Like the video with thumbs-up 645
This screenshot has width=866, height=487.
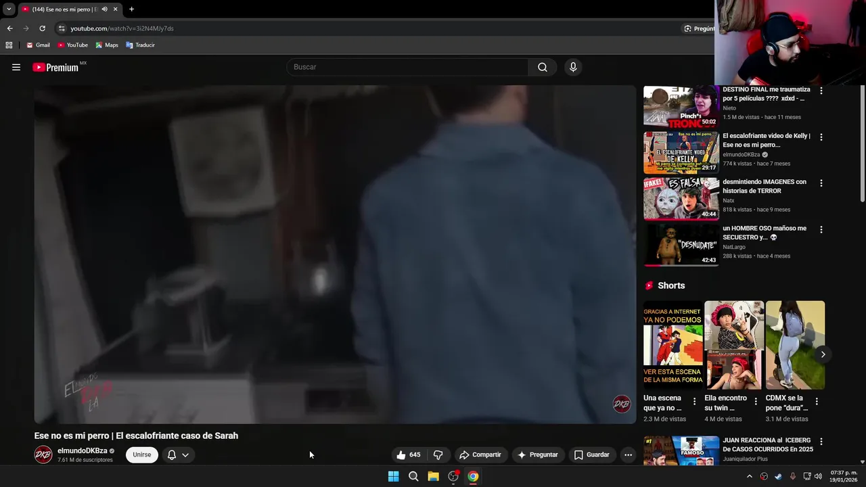409,455
